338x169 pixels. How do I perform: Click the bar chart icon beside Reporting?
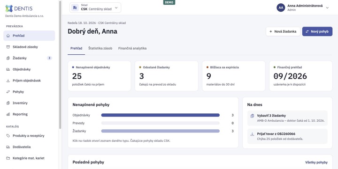[x=8, y=114]
